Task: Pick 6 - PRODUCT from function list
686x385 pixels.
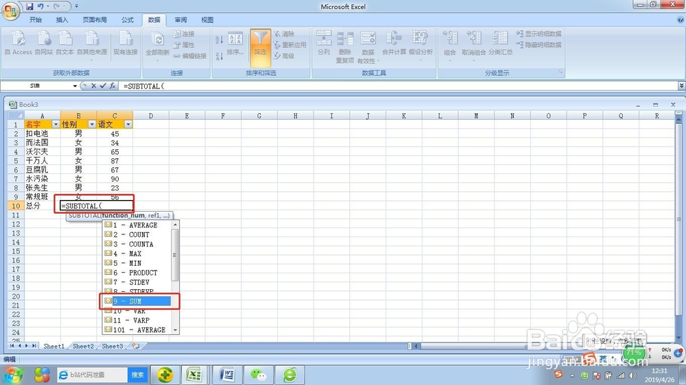Action: pos(137,273)
